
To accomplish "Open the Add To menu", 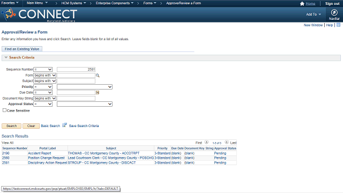I will click(x=314, y=14).
